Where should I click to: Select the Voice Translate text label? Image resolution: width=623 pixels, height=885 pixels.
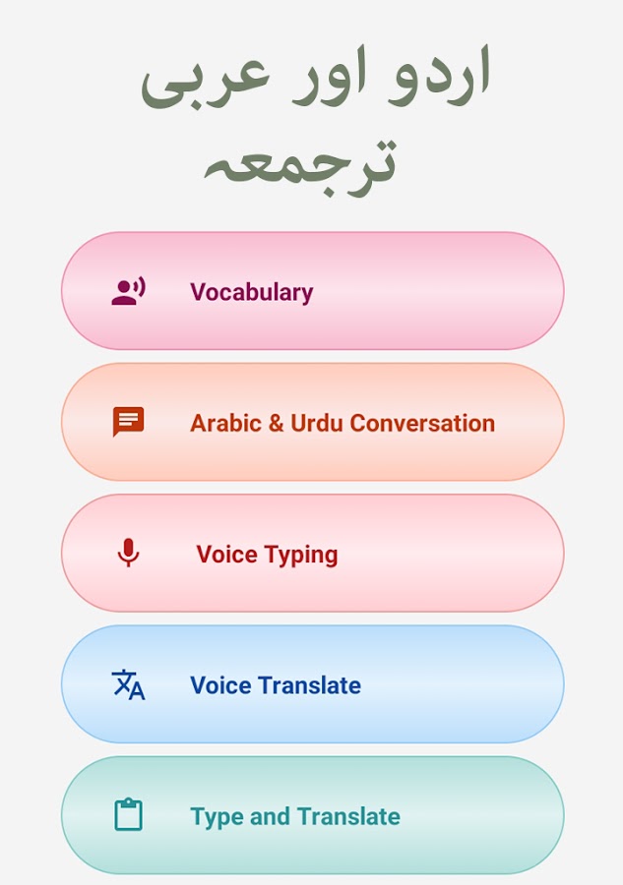point(275,685)
